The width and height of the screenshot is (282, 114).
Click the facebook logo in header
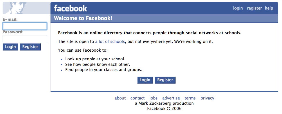point(70,8)
